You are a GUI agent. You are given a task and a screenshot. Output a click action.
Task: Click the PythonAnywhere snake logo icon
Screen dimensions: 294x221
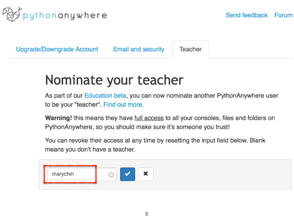tap(12, 14)
